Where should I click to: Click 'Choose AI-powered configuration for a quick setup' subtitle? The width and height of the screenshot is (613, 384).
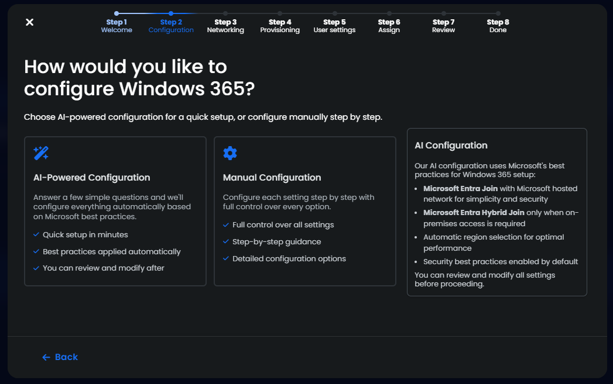pyautogui.click(x=203, y=117)
